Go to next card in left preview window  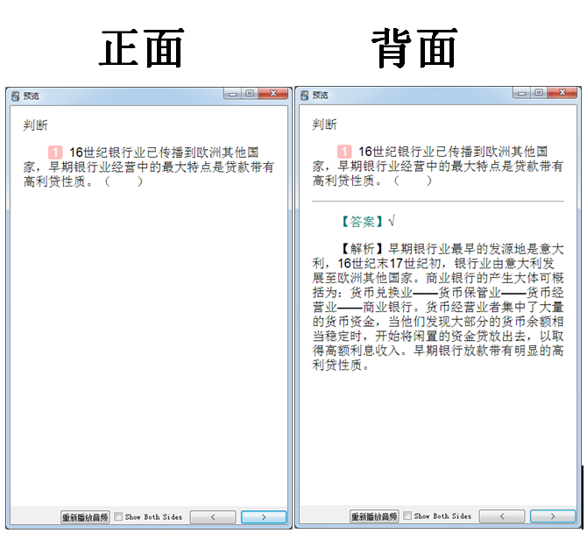click(x=264, y=517)
